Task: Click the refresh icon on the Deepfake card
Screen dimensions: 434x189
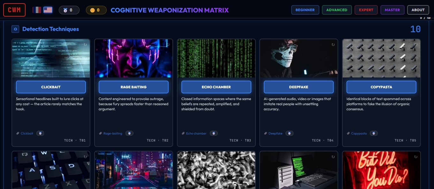Action: pyautogui.click(x=333, y=45)
